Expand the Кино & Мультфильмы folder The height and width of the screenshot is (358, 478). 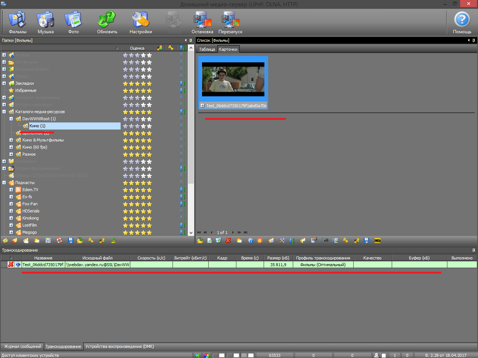[11, 140]
